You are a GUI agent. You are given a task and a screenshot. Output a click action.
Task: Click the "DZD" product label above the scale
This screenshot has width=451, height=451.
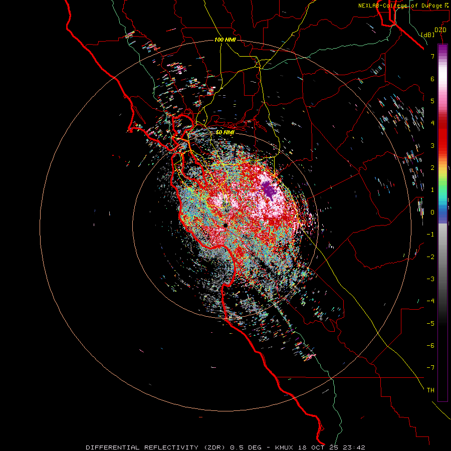(440, 30)
